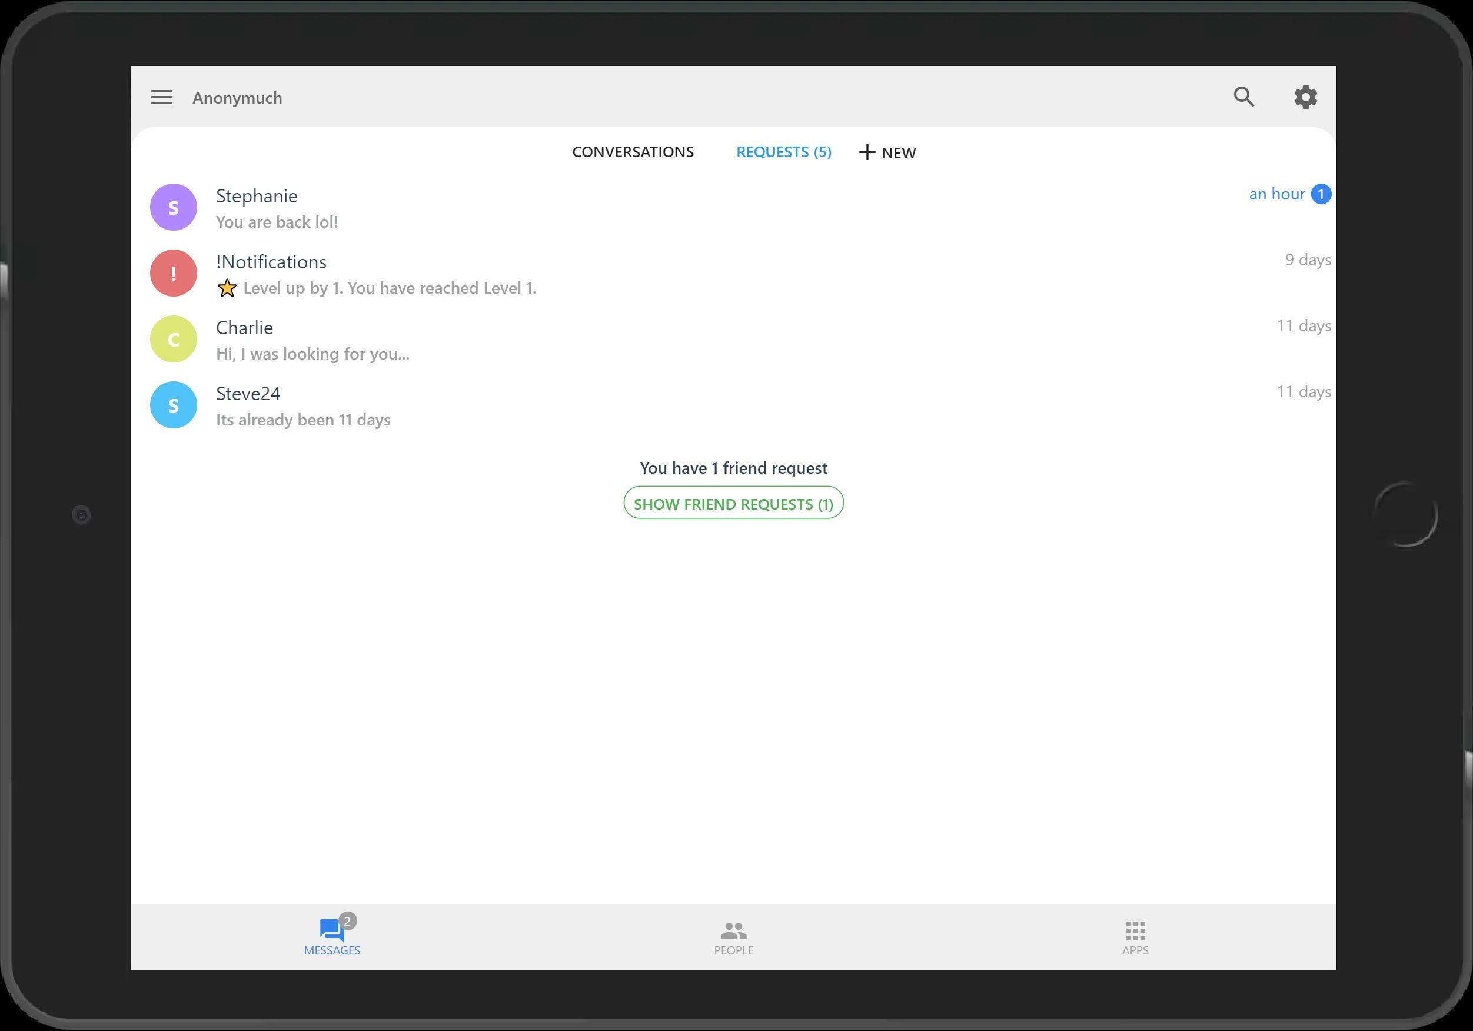Viewport: 1473px width, 1031px height.
Task: Open settings via the gear icon
Action: pos(1305,97)
